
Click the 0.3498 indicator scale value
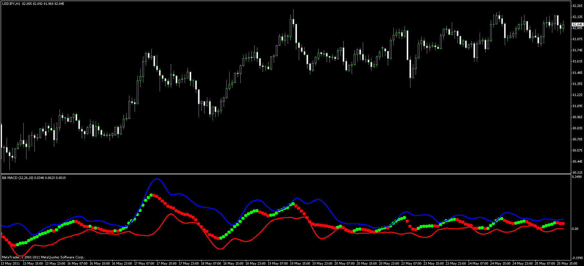click(577, 177)
